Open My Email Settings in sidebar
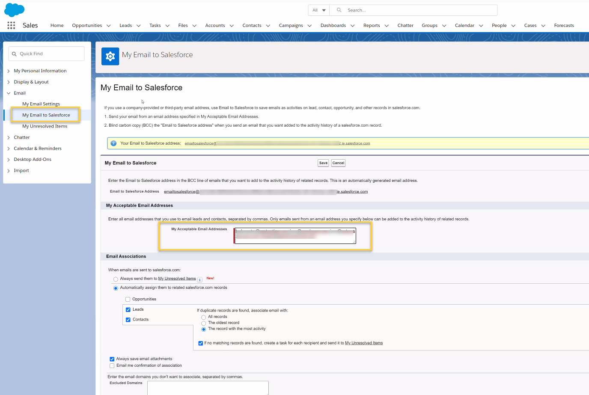Screen dimensions: 589x395 41,104
